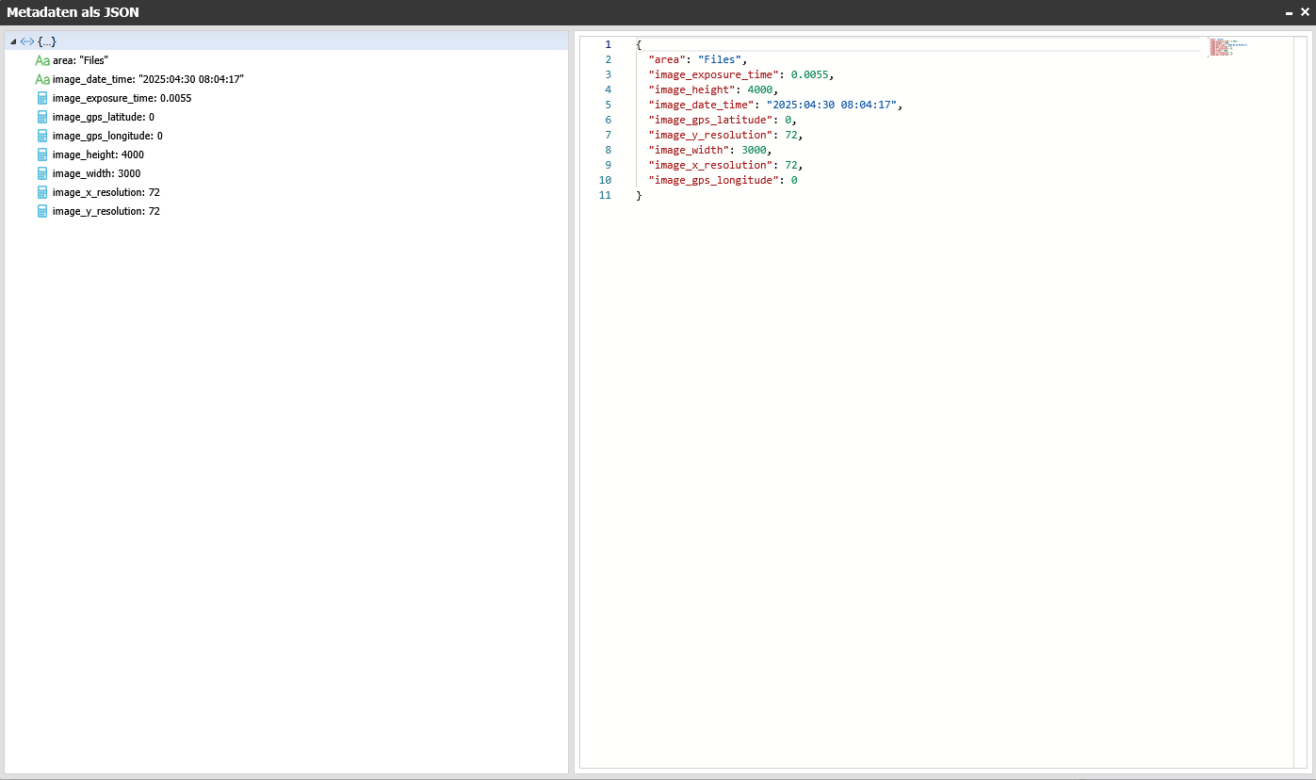1316x780 pixels.
Task: Click the minimap preview in the JSON editor
Action: 1228,47
